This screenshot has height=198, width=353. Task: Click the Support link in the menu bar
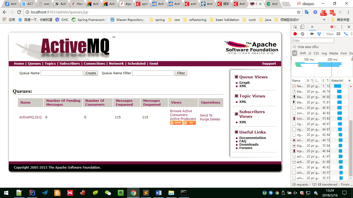click(269, 63)
